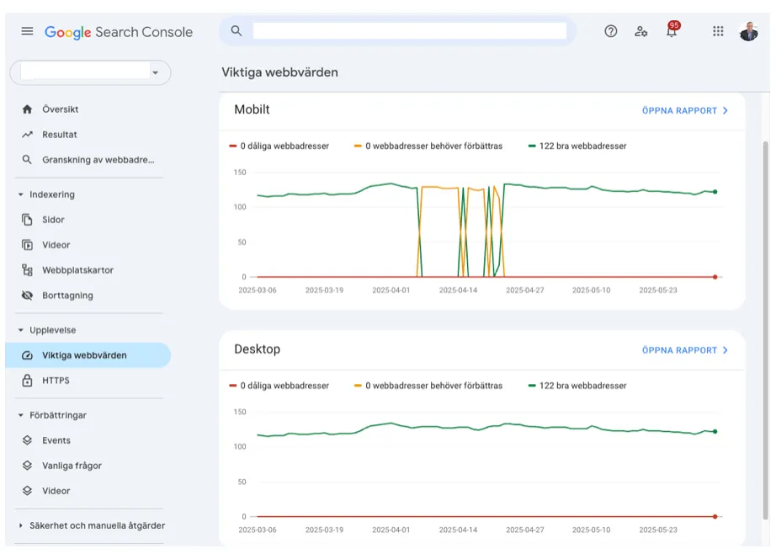Click the HTTPS padlock icon
The width and height of the screenshot is (776, 554).
(x=27, y=381)
